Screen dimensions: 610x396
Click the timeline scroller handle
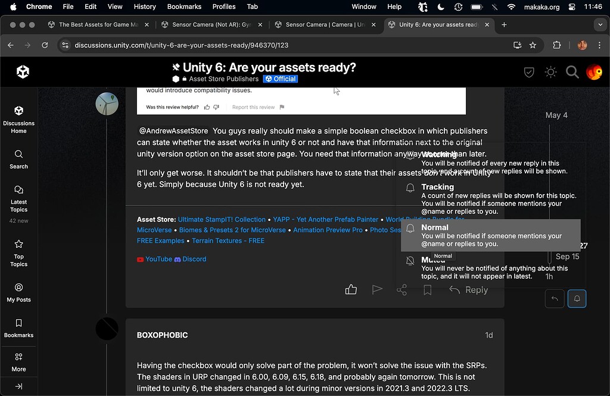pos(549,257)
